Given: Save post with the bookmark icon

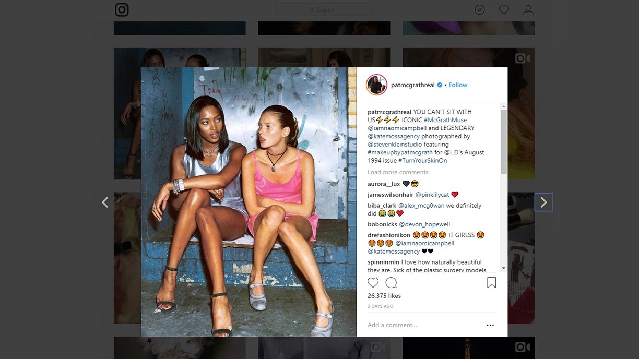Looking at the screenshot, I should pos(491,283).
